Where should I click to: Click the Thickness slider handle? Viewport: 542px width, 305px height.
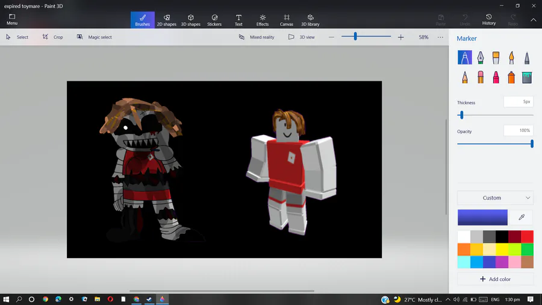pos(461,115)
